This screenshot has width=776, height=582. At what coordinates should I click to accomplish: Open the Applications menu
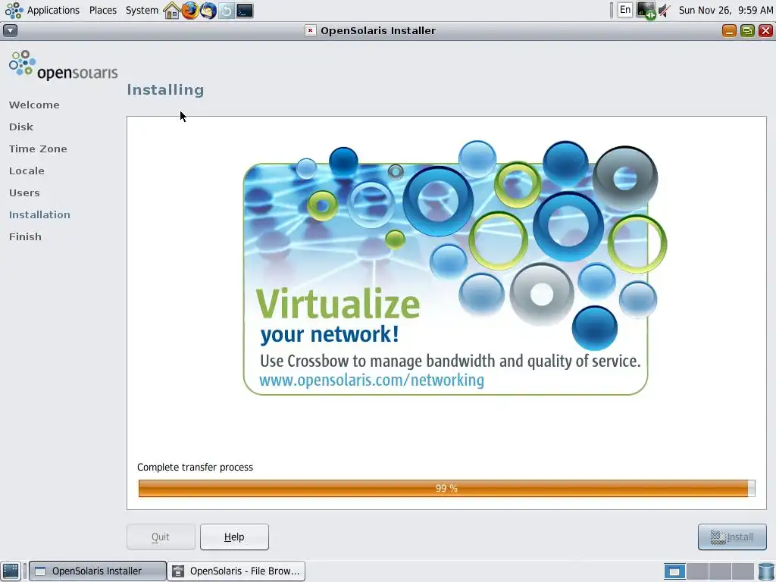pos(42,10)
